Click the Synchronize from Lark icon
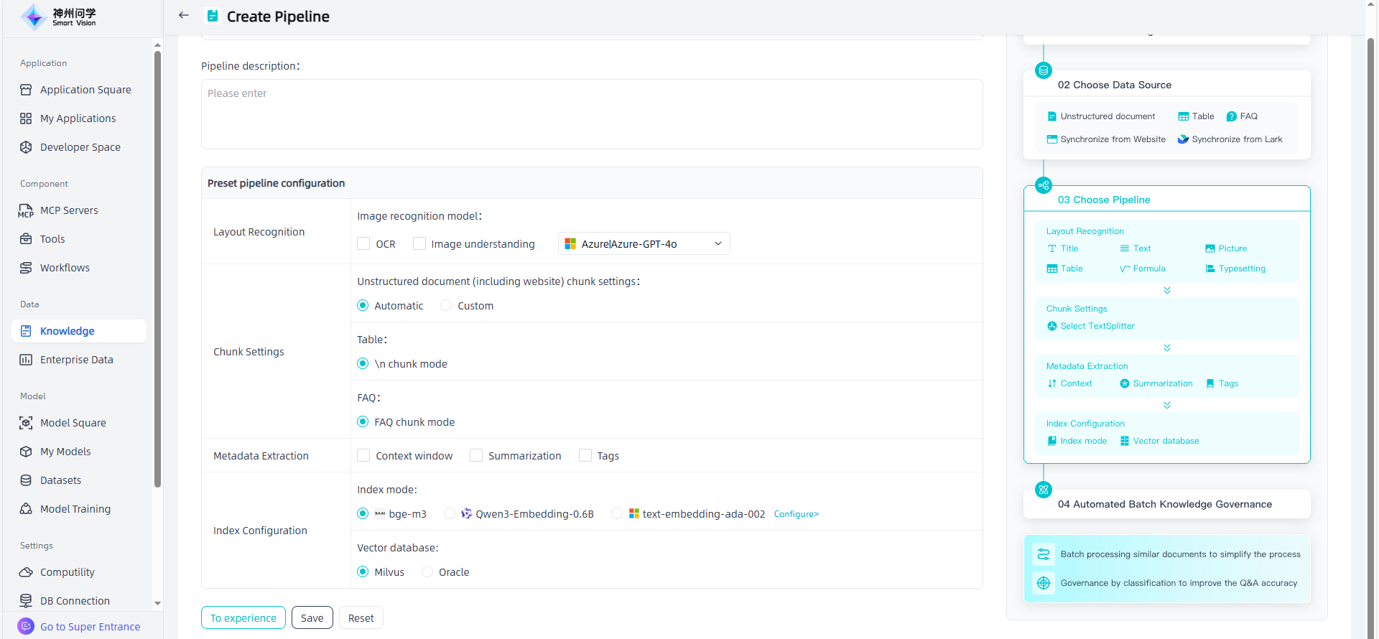The width and height of the screenshot is (1379, 639). tap(1183, 139)
